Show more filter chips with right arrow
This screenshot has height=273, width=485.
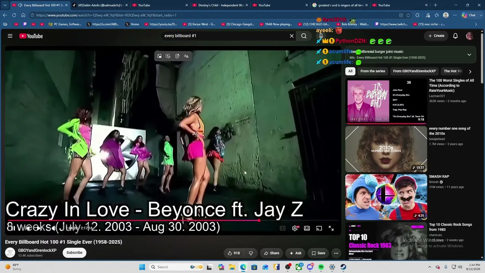(470, 71)
